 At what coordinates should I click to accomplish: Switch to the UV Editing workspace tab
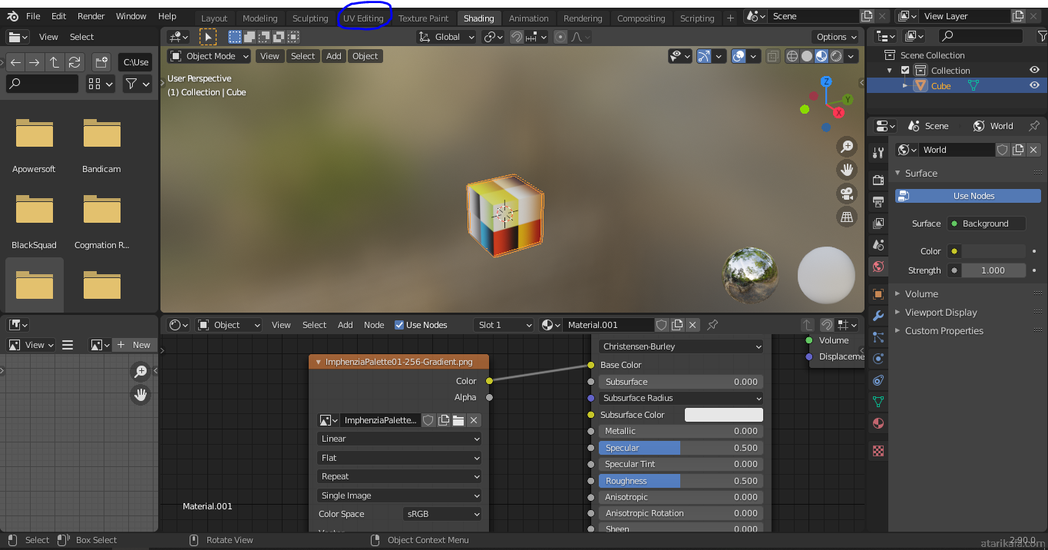tap(363, 18)
